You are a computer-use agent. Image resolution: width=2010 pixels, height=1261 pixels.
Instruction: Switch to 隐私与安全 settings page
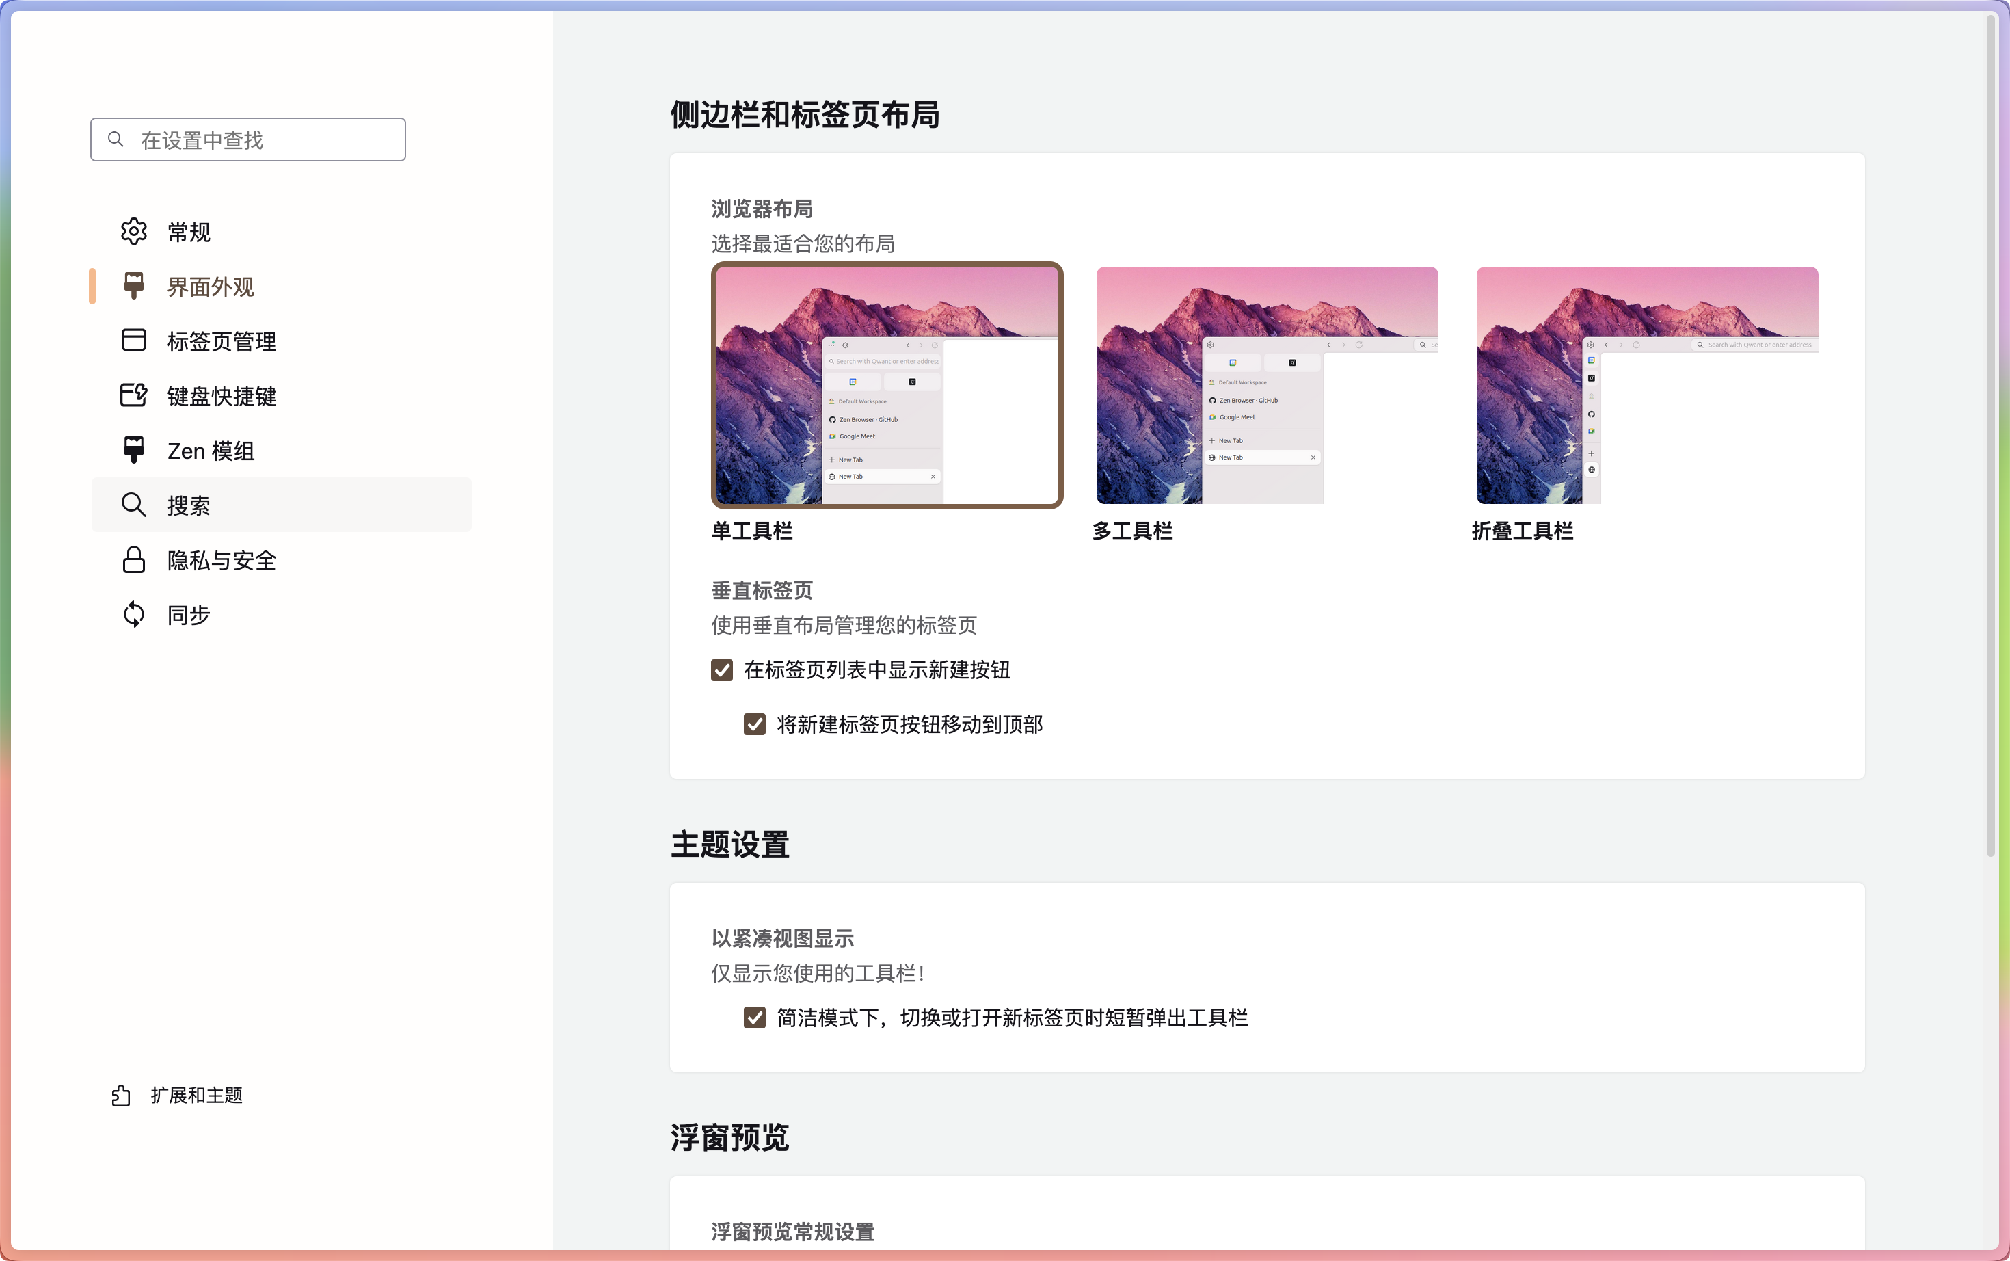point(222,561)
